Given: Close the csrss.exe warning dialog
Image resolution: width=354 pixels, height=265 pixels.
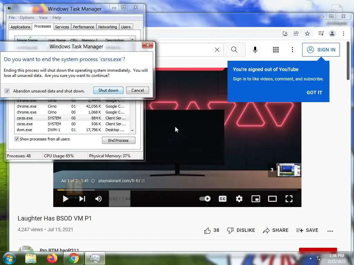Looking at the screenshot, I should pos(148,45).
